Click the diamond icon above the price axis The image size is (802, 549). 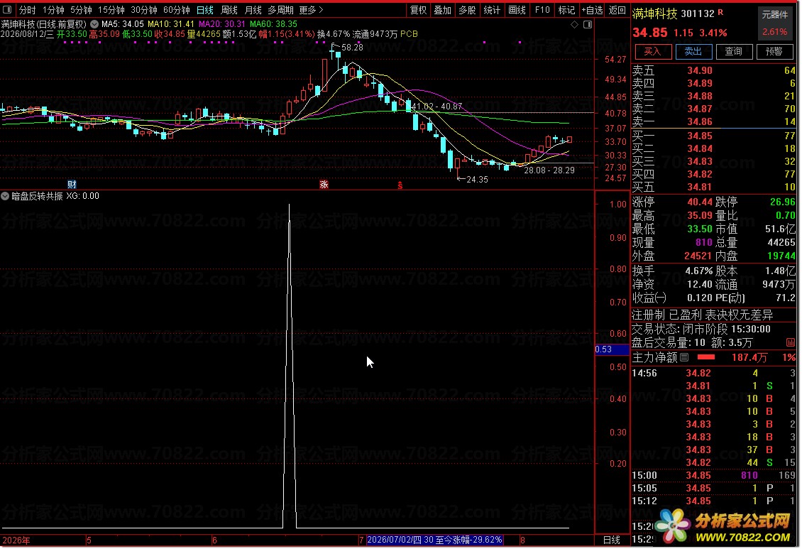pos(574,25)
